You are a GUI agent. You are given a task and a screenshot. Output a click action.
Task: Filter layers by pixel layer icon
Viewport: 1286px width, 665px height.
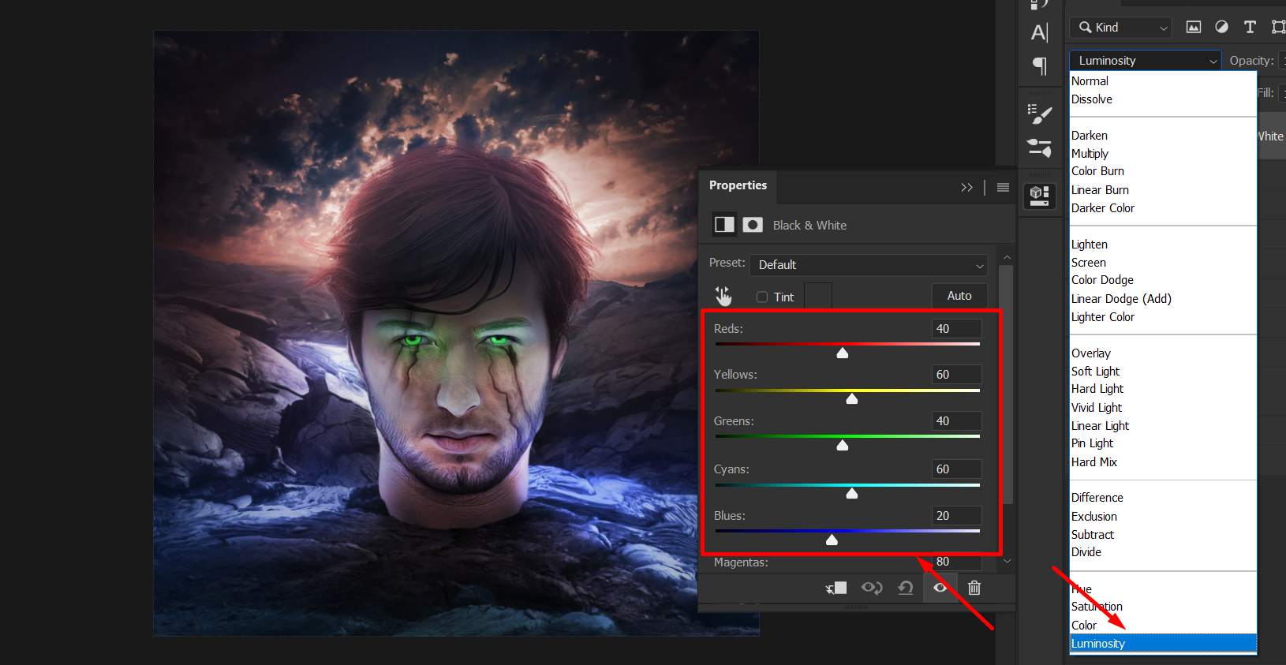pos(1194,28)
